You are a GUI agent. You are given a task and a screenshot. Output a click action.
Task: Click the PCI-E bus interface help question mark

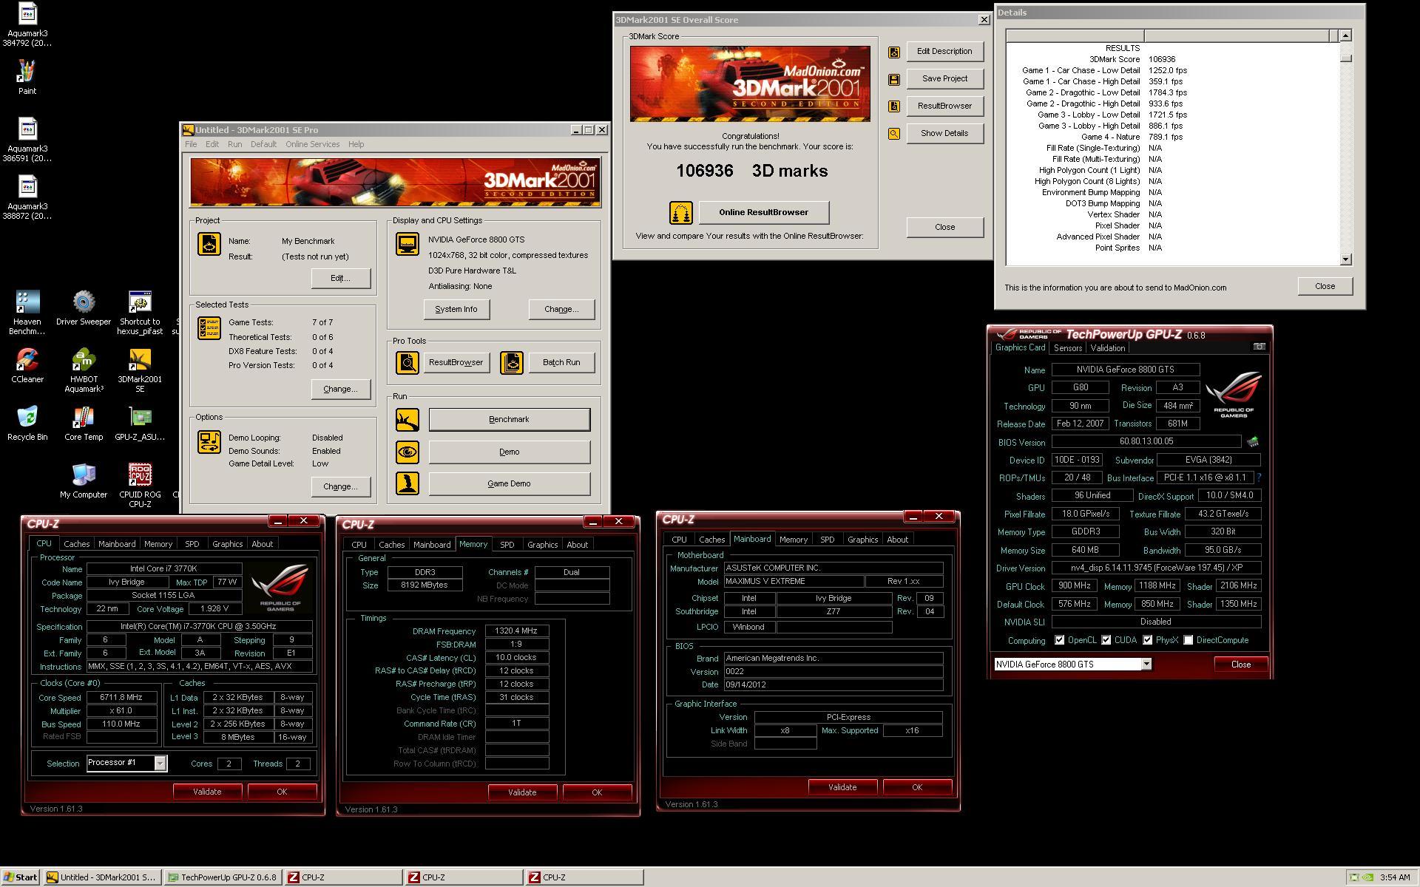(1259, 478)
